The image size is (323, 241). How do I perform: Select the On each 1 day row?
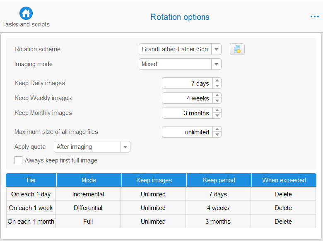pos(31,194)
